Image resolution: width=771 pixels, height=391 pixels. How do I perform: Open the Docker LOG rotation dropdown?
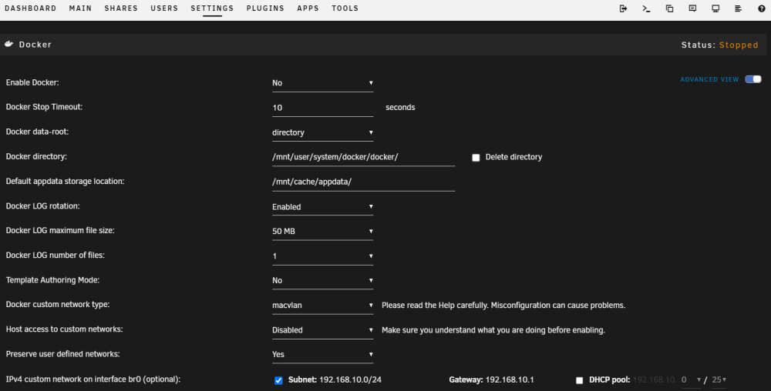(322, 206)
